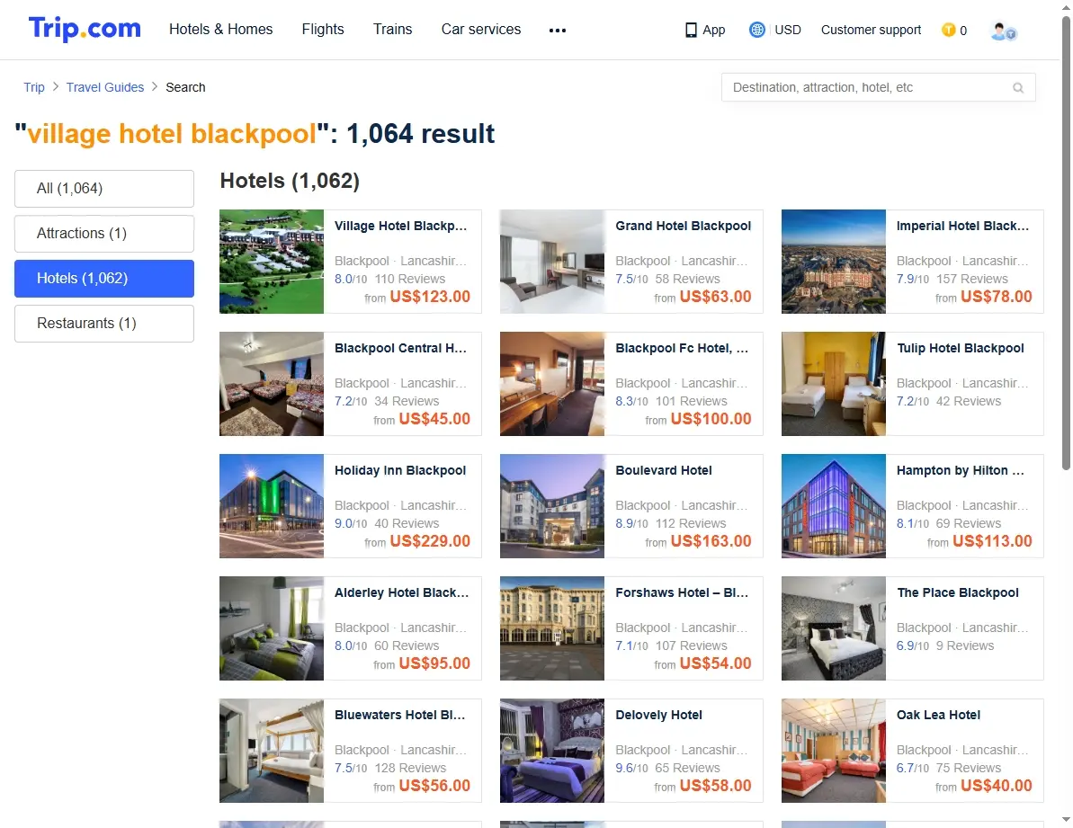Open Customer support link
The height and width of the screenshot is (828, 1073).
point(872,30)
